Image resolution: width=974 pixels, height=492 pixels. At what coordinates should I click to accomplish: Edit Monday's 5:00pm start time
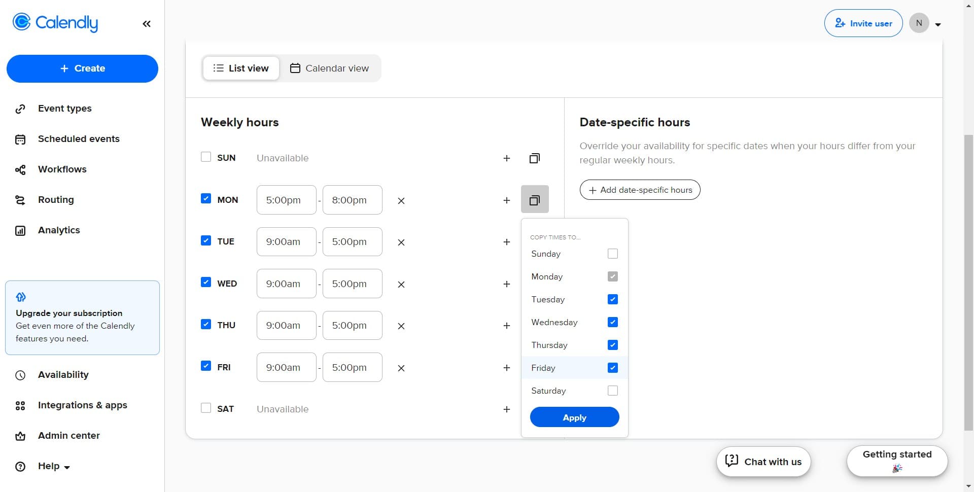point(286,199)
